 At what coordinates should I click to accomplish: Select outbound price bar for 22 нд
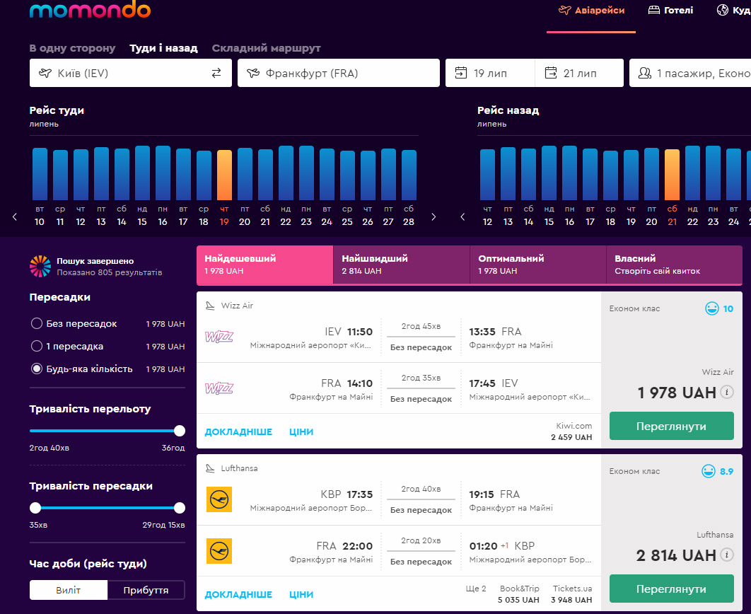[286, 173]
